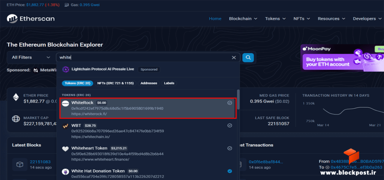Click the Etherscan logo
The width and height of the screenshot is (384, 180).
click(31, 19)
